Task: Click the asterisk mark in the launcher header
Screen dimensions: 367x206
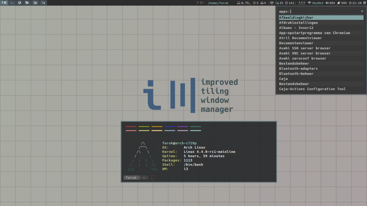Action: (x=362, y=11)
